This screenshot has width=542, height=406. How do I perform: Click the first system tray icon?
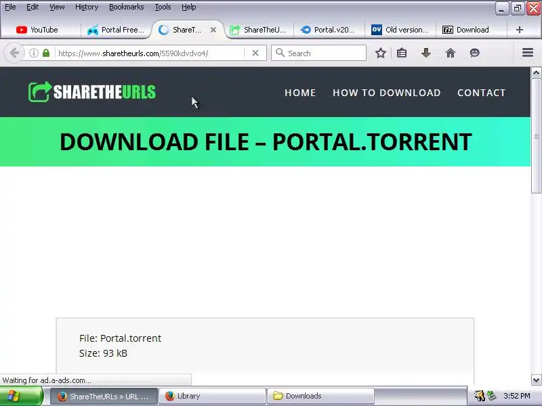coord(479,396)
